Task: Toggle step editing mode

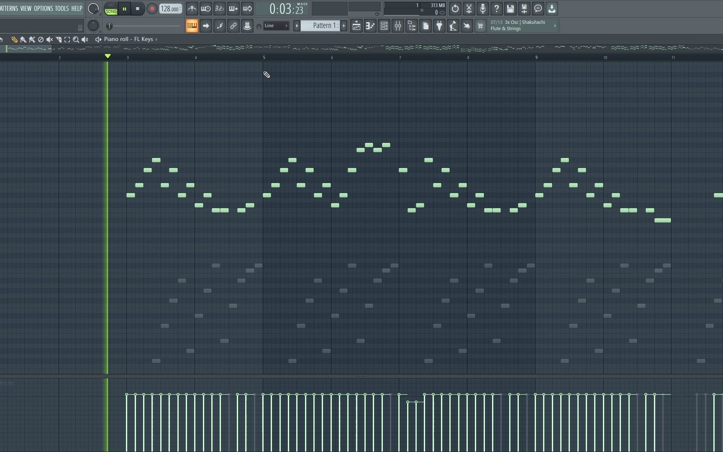Action: click(x=220, y=26)
